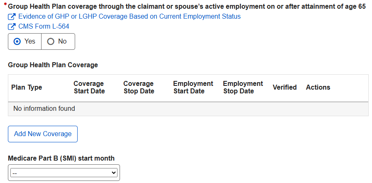Click the Employment Stop Date column header

243,88
